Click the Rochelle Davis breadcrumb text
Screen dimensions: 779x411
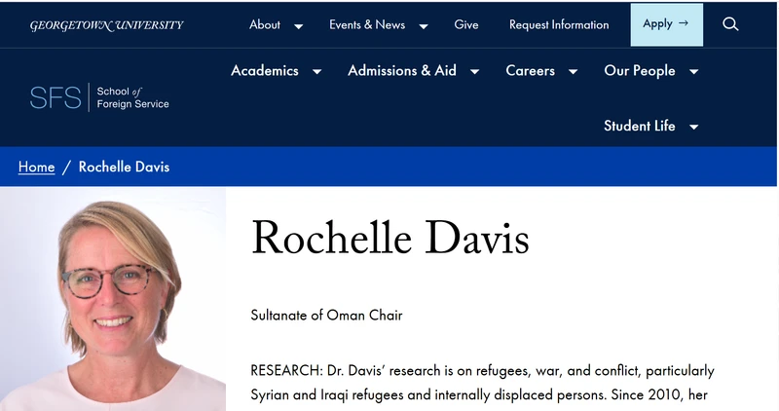click(x=125, y=167)
